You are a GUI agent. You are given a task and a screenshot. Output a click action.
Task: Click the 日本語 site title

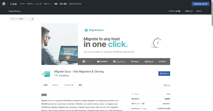click(x=13, y=4)
